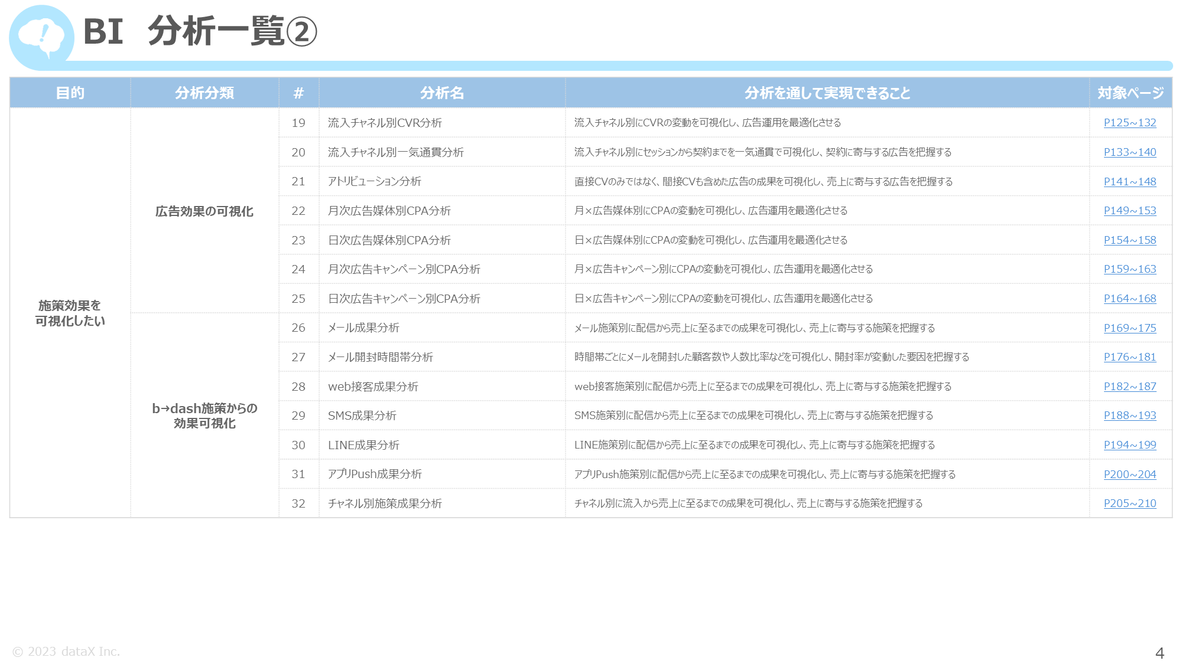1182x664 pixels.
Task: Click slide page number 4
Action: pyautogui.click(x=1160, y=653)
